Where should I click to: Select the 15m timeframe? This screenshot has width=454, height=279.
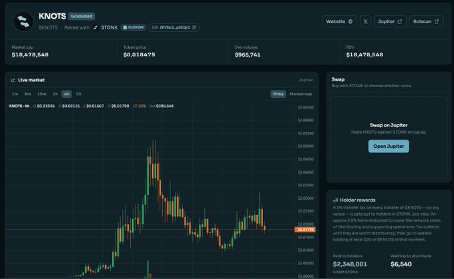[x=41, y=94]
